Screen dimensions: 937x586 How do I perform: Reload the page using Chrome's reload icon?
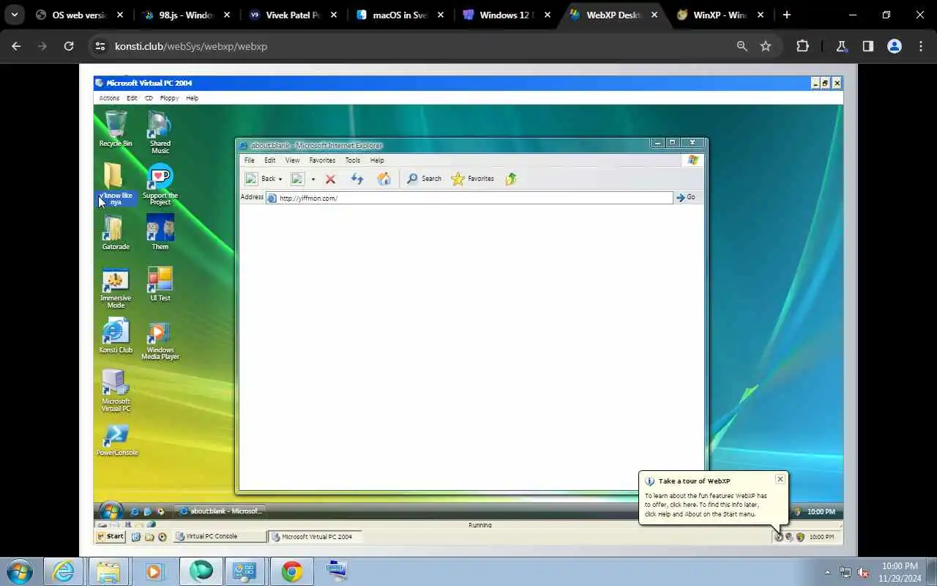tap(69, 46)
